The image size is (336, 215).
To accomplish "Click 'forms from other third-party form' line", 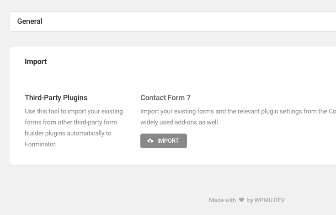I will coord(71,122).
